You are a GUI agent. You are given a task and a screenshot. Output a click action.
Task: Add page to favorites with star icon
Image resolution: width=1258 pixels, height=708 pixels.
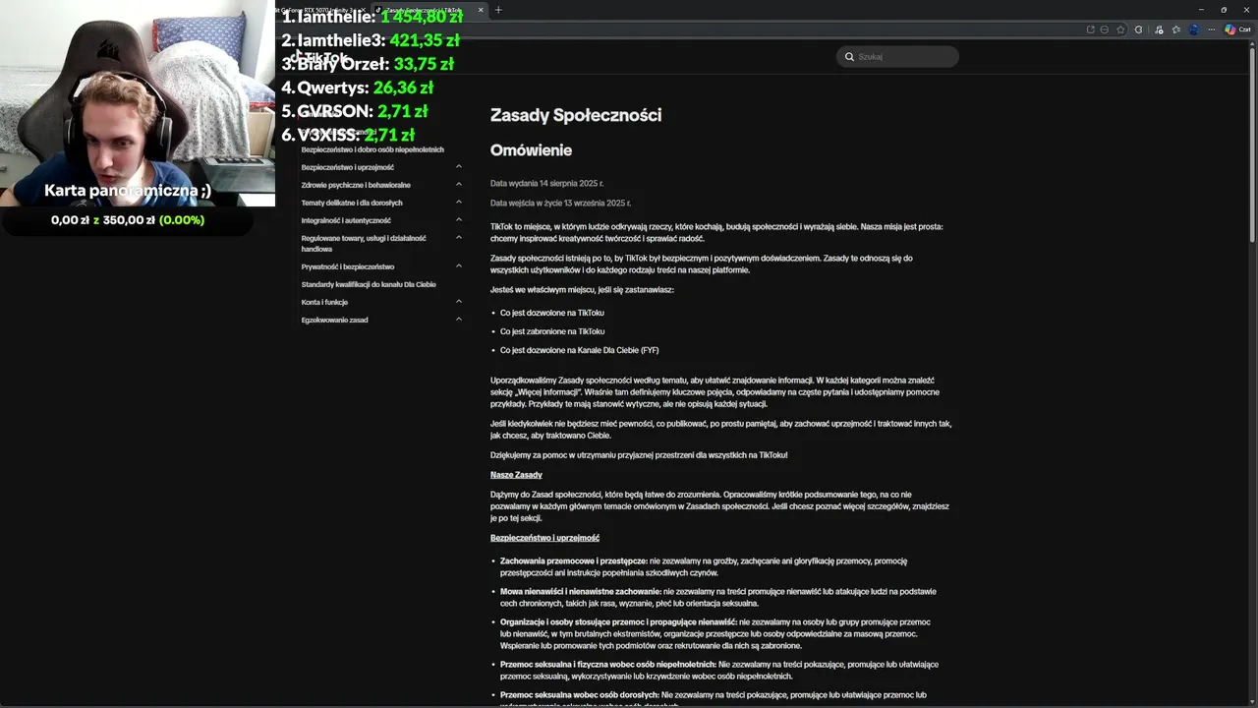click(x=1120, y=29)
